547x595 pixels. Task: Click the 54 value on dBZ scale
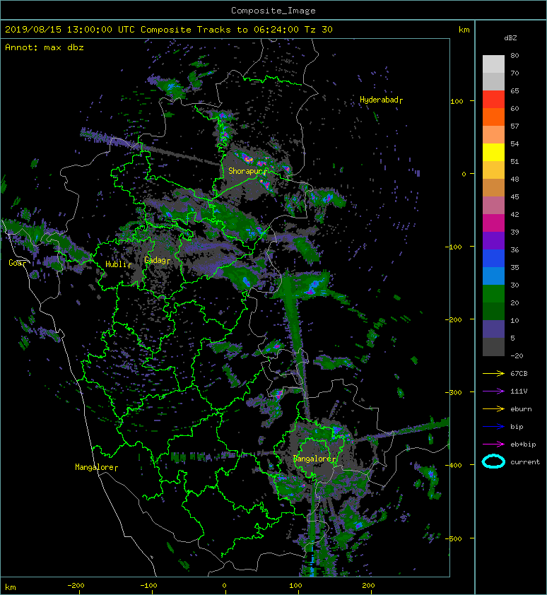click(514, 144)
